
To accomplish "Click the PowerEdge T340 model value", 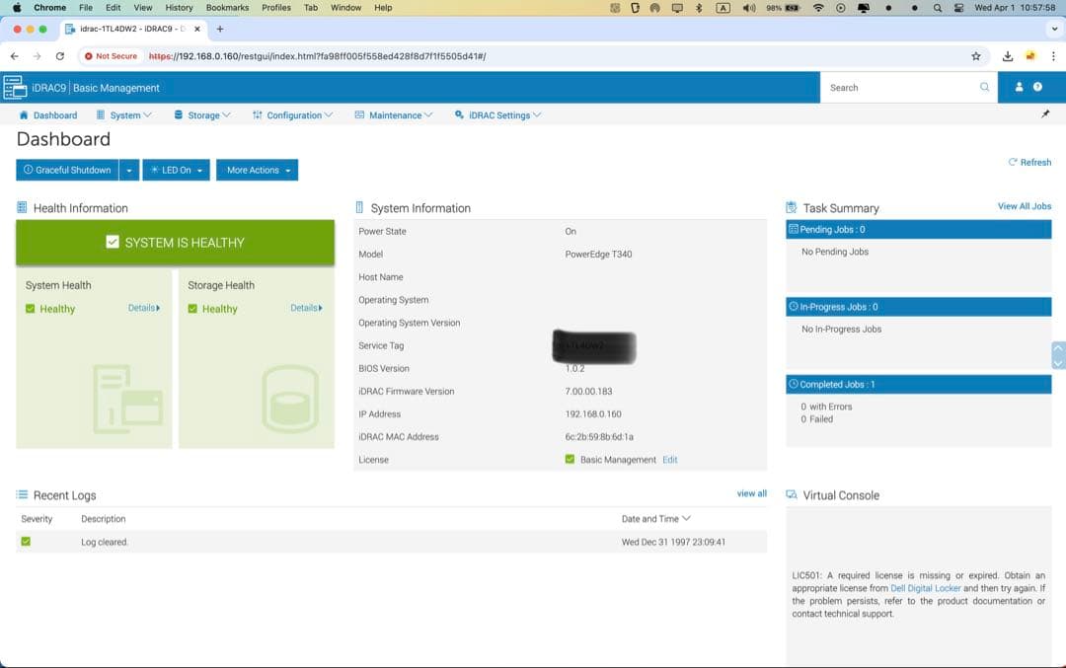I will (x=598, y=255).
